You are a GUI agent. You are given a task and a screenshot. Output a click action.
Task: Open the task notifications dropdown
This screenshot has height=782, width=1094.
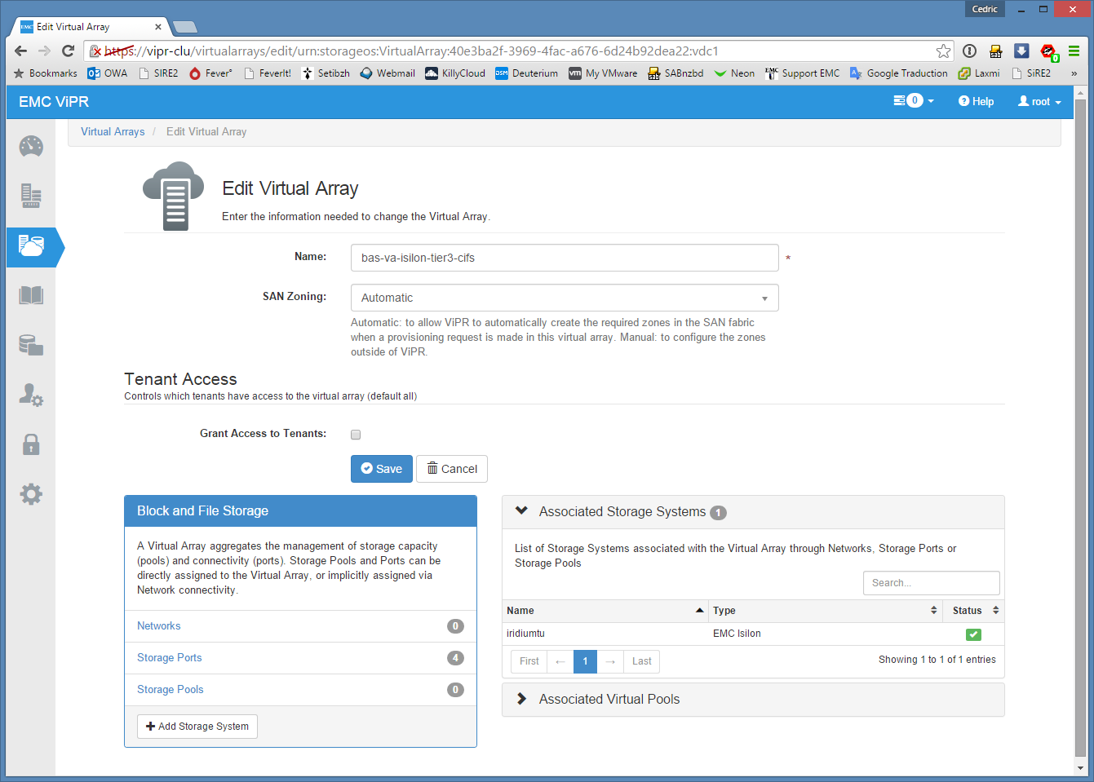pos(914,101)
